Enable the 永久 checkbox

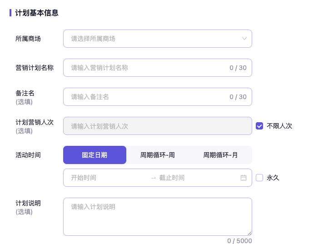tap(259, 178)
